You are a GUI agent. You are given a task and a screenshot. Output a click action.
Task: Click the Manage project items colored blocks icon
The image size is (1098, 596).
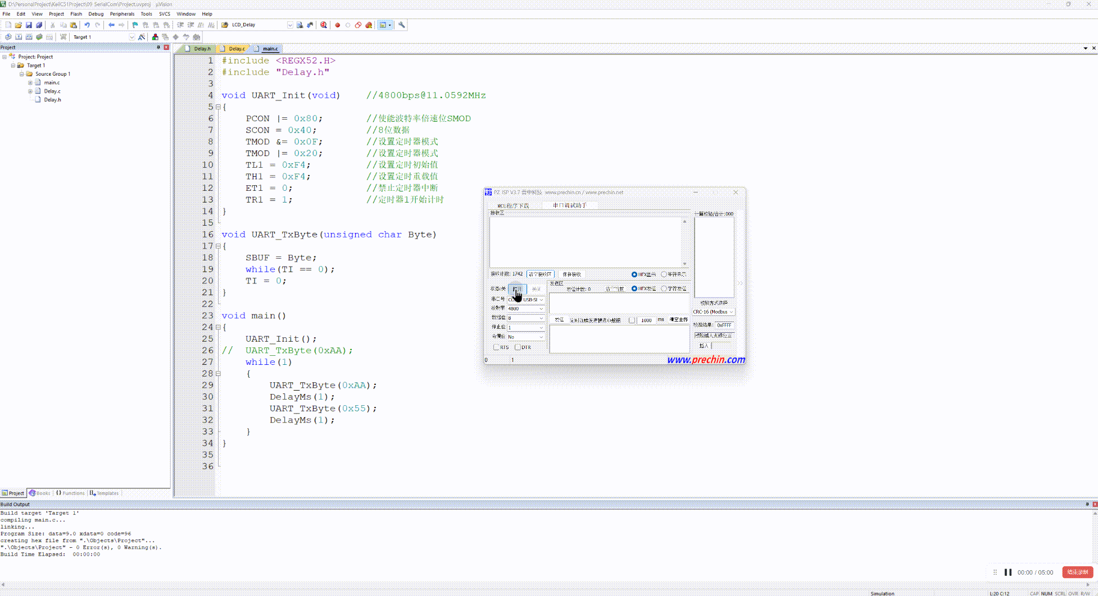(155, 37)
